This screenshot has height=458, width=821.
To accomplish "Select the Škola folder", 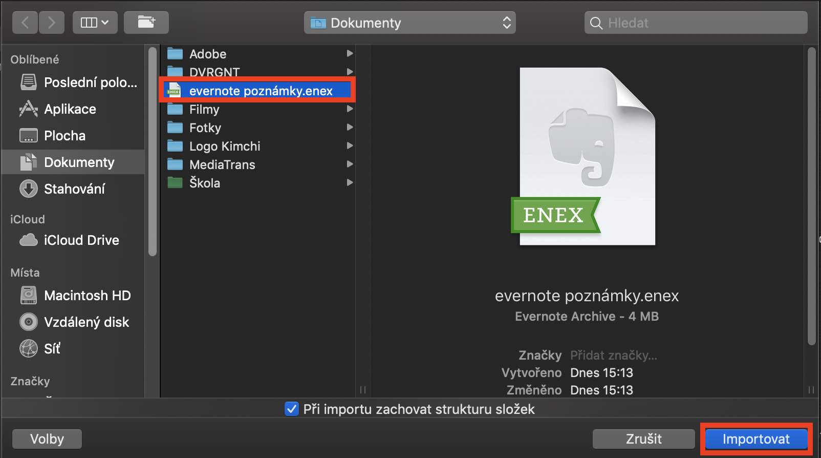I will (258, 183).
